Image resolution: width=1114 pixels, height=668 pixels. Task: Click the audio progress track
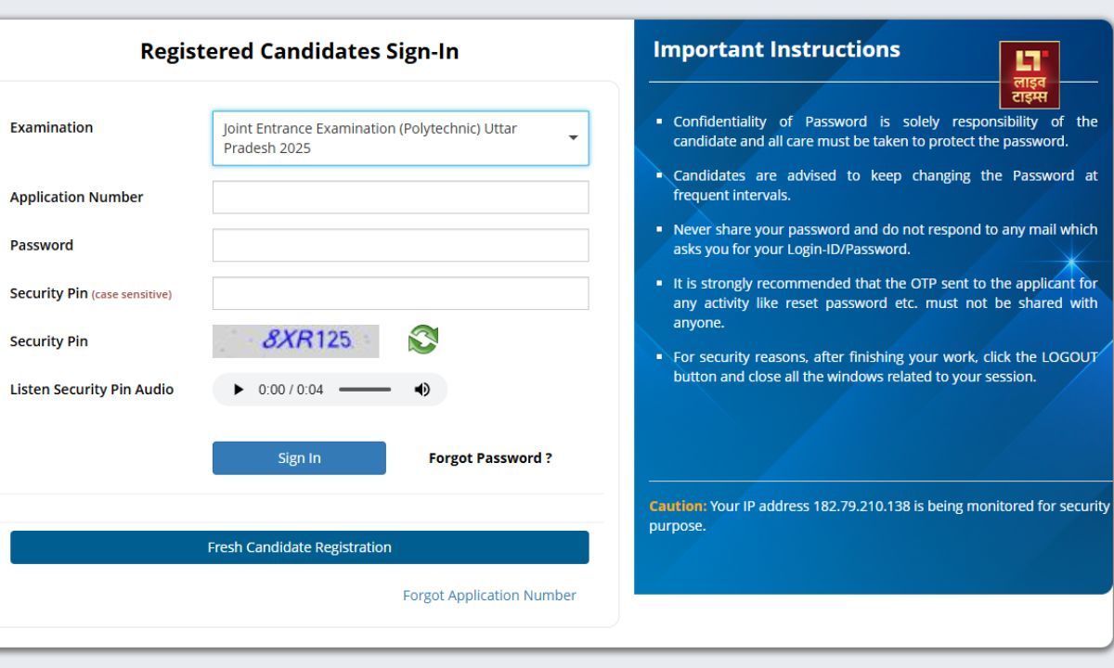coord(365,390)
